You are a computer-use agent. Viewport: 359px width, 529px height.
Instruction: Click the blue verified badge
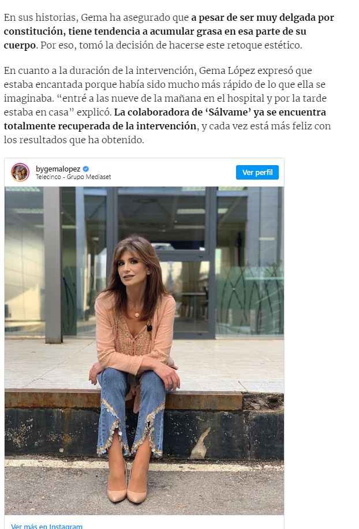pos(86,169)
